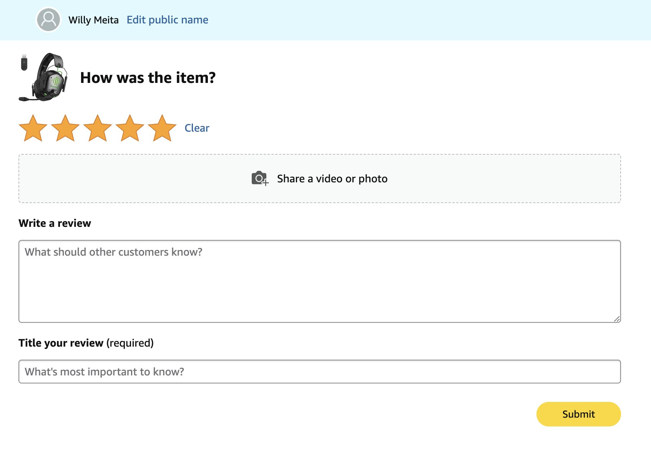Click the camera icon to add media
The image size is (651, 466).
point(260,178)
